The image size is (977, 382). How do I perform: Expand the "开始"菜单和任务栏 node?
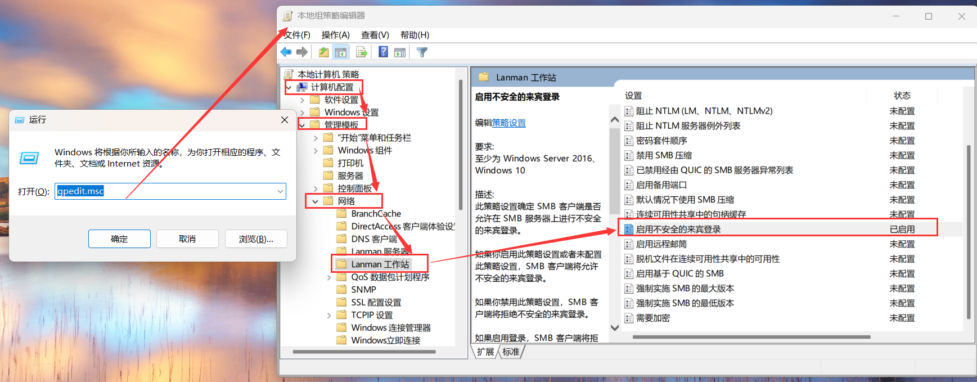coord(316,138)
